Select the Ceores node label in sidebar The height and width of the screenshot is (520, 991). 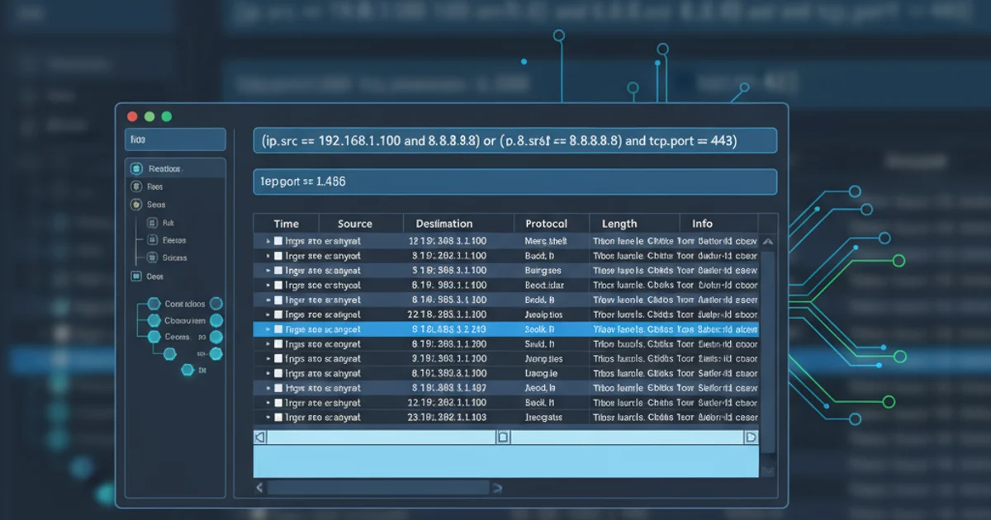click(177, 337)
